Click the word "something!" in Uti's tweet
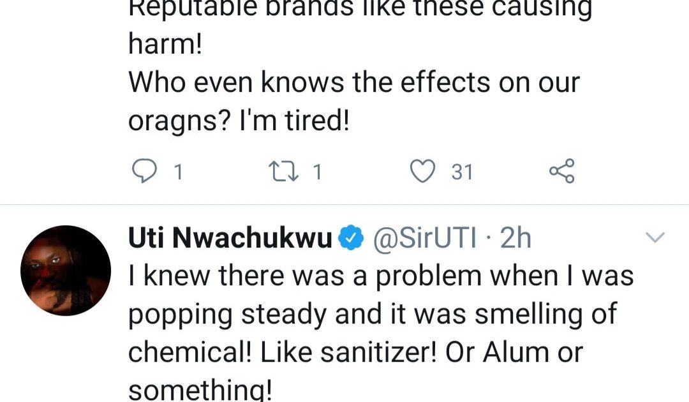The height and width of the screenshot is (402, 689). [x=200, y=391]
